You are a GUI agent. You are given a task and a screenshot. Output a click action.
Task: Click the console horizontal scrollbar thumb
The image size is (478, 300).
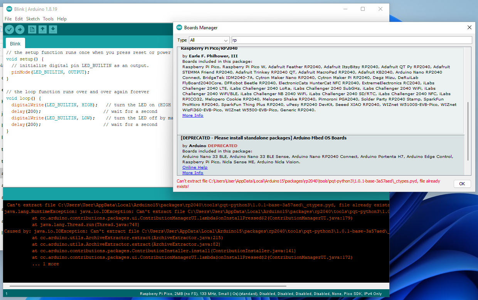(148, 287)
